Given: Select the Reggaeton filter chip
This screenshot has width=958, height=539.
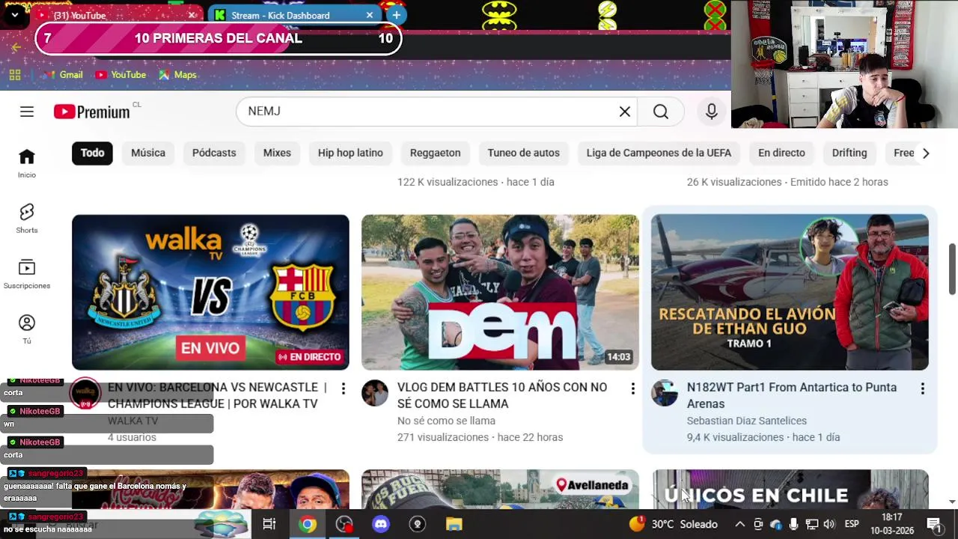Looking at the screenshot, I should 435,153.
